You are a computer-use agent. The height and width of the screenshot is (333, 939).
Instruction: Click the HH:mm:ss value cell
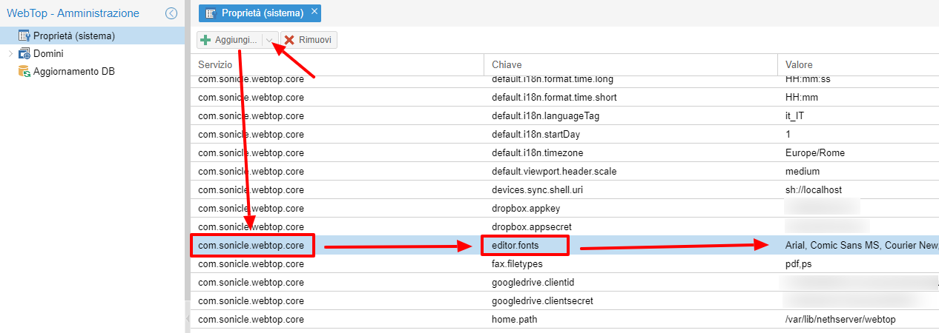tap(858, 79)
